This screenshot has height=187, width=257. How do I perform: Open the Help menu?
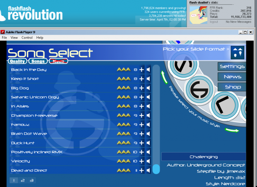(x=40, y=38)
